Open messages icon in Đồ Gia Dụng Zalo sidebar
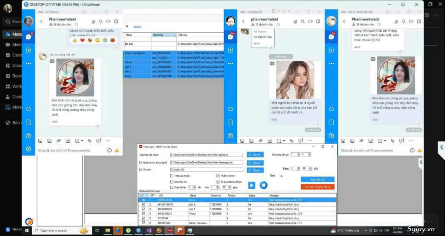445x236 pixels. pyautogui.click(x=331, y=37)
